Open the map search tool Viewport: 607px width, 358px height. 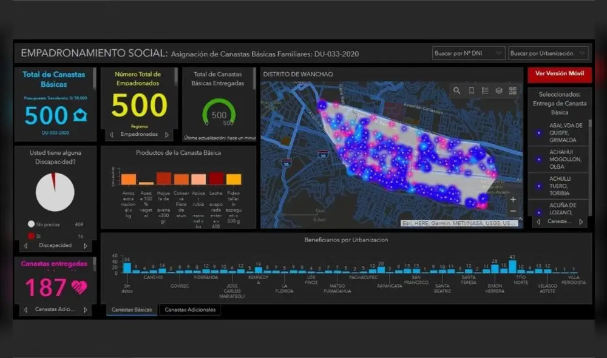[457, 91]
